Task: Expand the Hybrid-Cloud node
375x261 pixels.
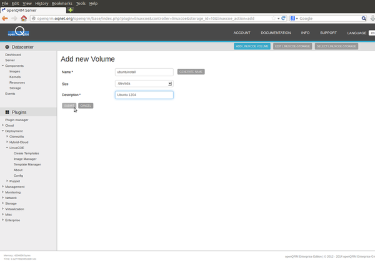Action: coord(7,142)
